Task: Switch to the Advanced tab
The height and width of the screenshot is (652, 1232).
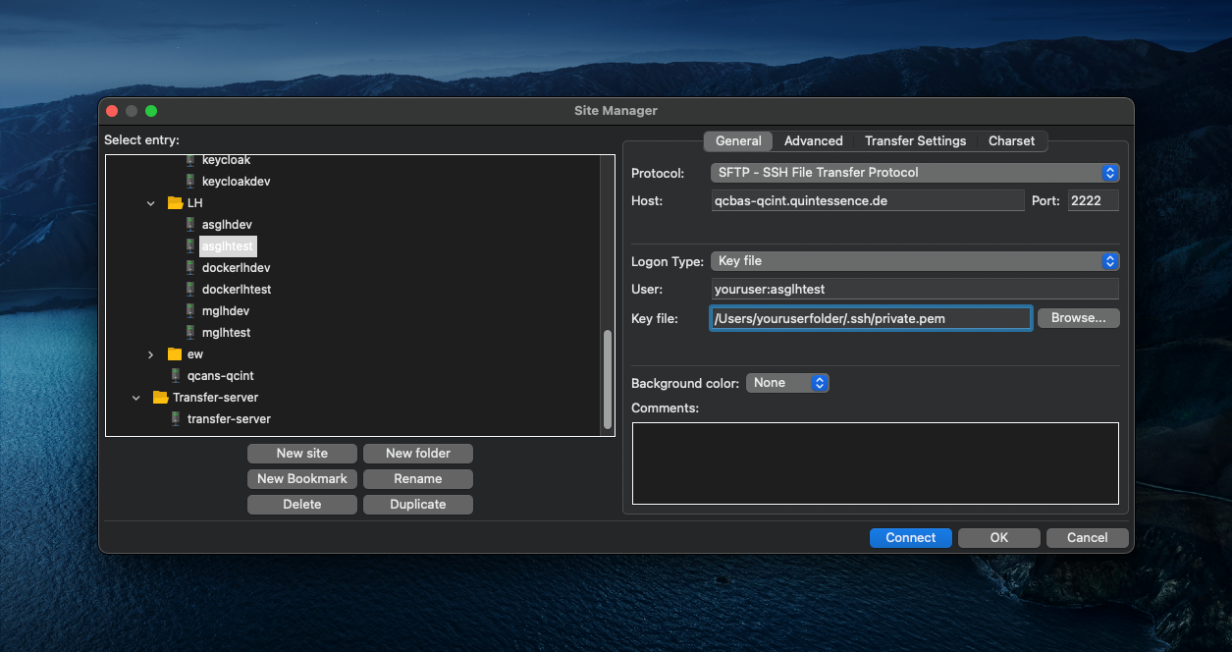Action: click(x=813, y=141)
